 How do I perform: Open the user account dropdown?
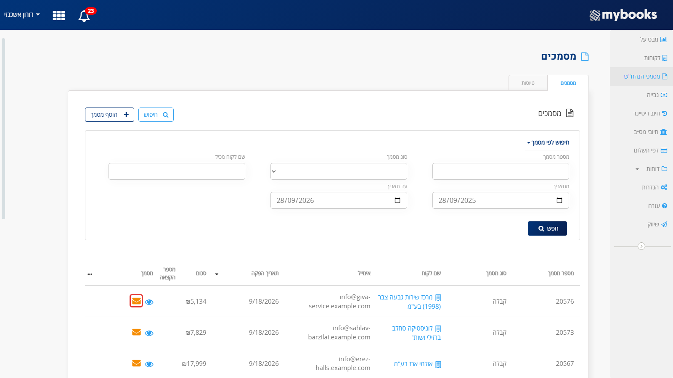(22, 15)
